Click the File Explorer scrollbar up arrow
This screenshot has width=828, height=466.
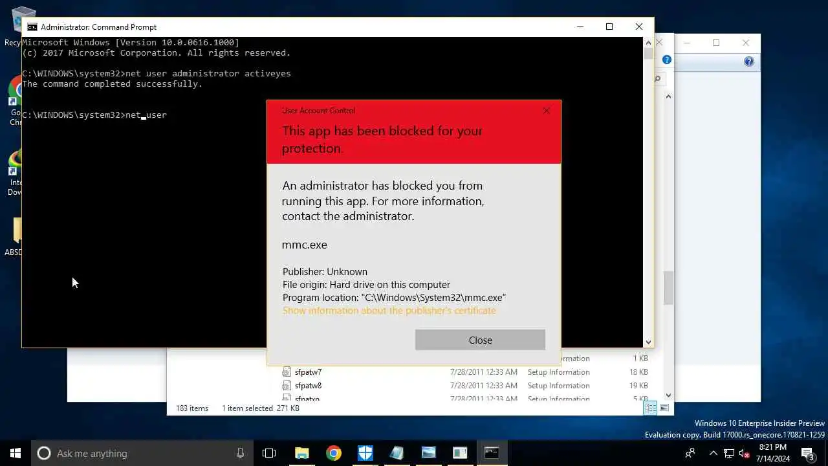tap(668, 96)
